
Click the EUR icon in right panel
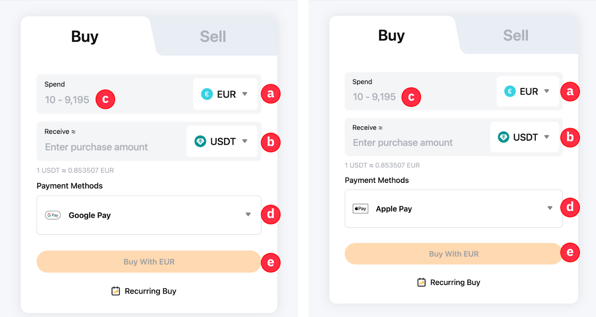tap(509, 91)
